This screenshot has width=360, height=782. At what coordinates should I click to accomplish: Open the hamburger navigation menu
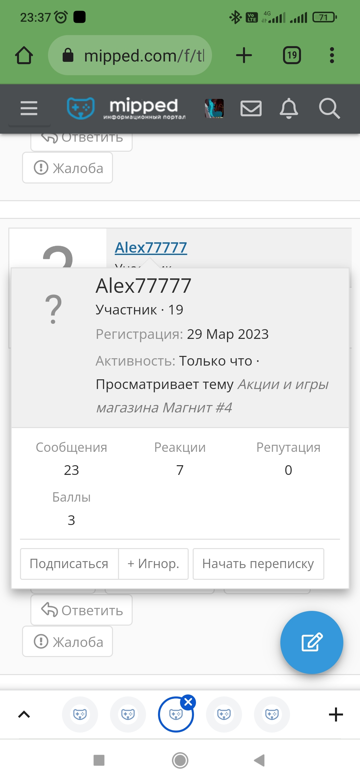pos(29,108)
